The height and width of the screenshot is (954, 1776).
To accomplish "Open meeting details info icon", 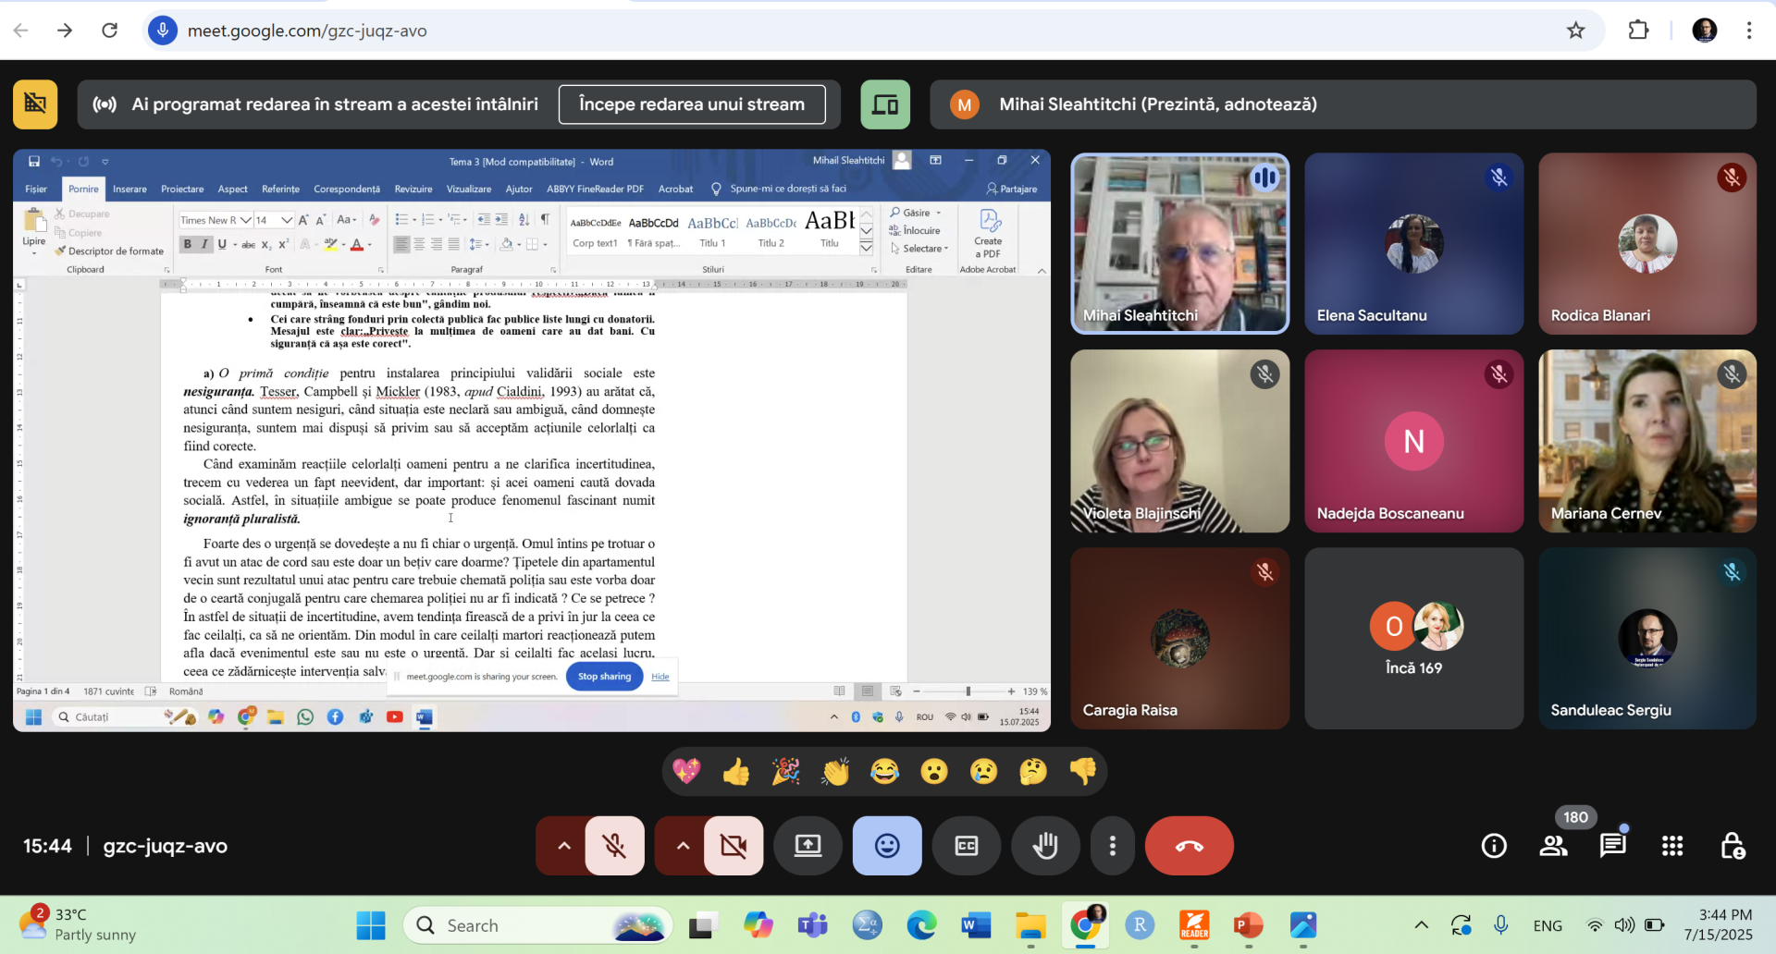I will click(x=1494, y=846).
